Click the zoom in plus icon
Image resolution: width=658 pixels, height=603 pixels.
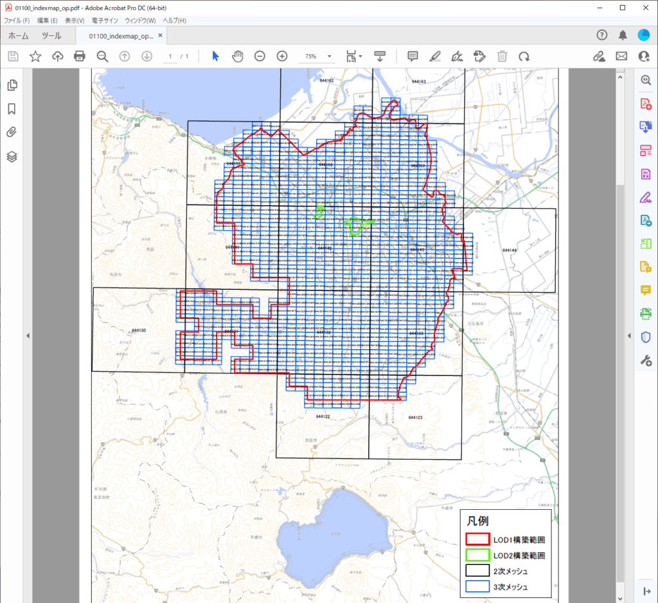pyautogui.click(x=281, y=57)
